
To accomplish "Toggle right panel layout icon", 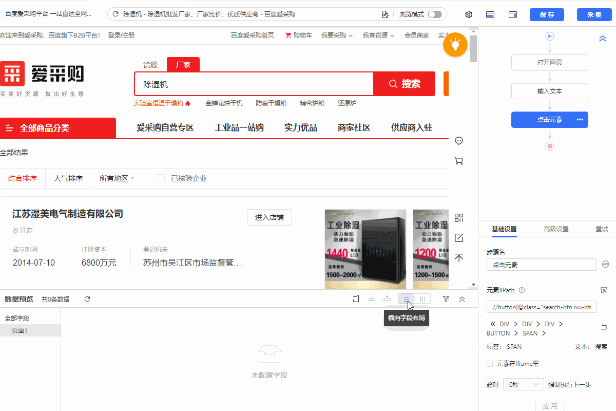I will [513, 14].
